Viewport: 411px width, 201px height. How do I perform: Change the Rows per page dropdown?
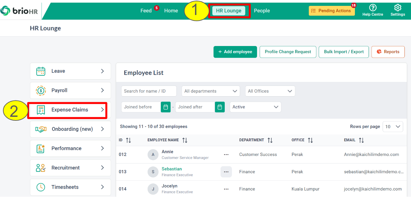tap(393, 127)
